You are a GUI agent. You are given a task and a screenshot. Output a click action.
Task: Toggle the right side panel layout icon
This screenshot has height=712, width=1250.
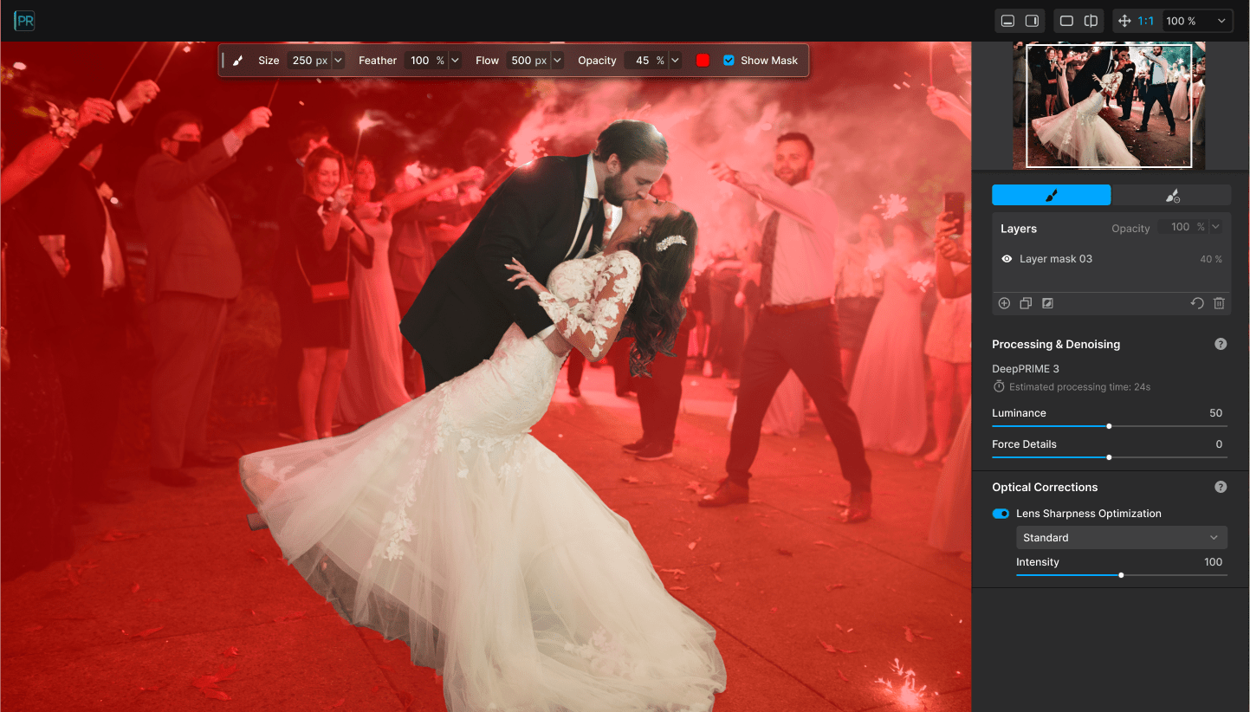1032,21
